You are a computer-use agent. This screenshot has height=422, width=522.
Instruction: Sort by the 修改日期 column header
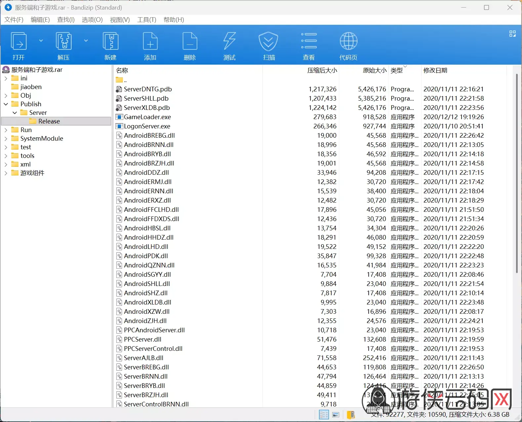coord(435,70)
